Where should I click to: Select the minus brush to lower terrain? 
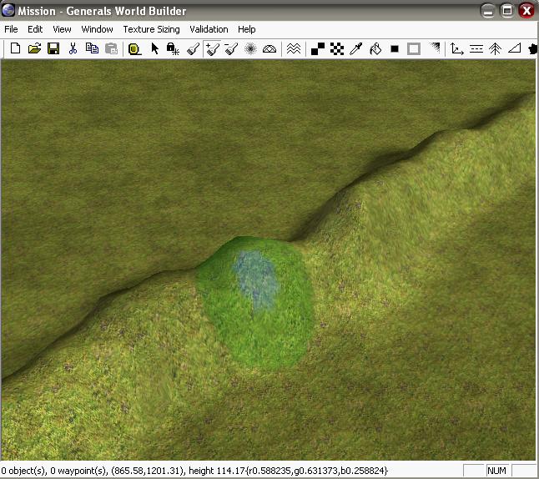231,48
